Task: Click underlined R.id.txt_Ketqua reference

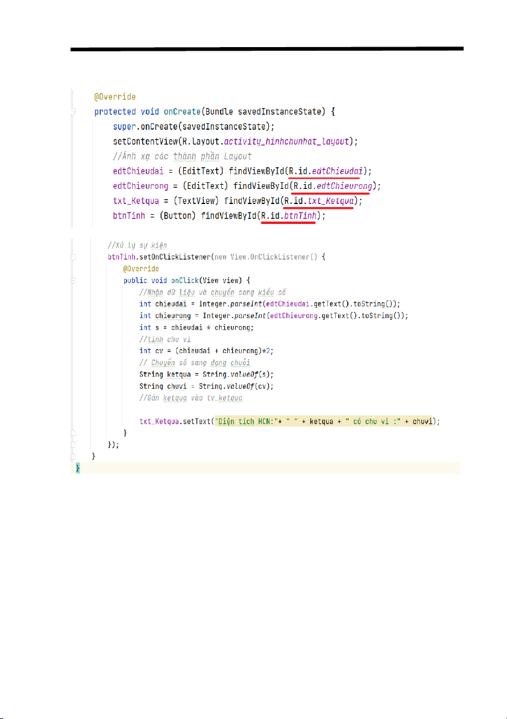Action: (x=319, y=201)
